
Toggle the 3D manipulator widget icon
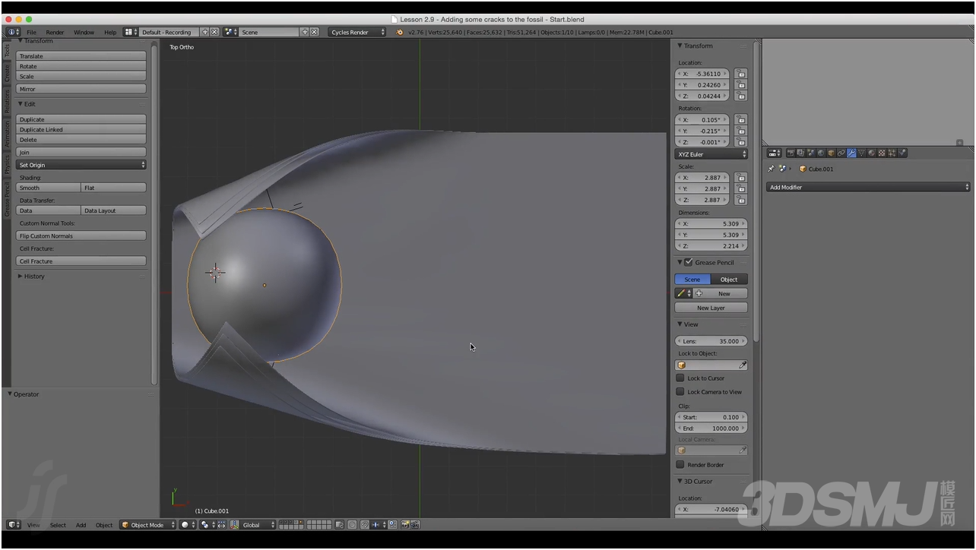pyautogui.click(x=234, y=524)
